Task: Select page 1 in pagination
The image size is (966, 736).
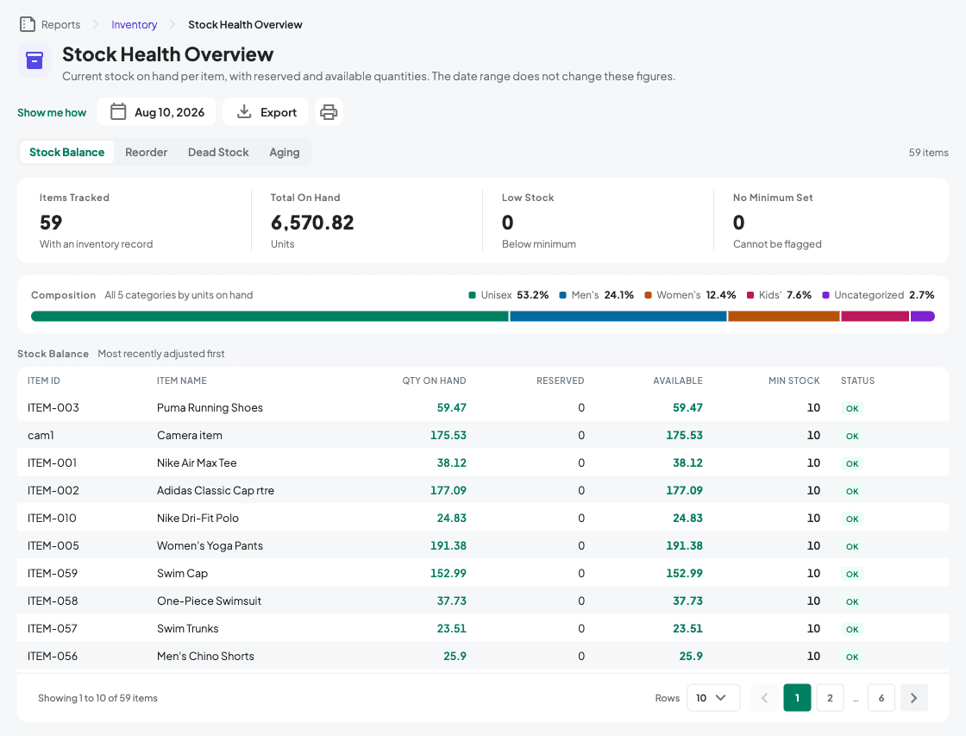Action: click(797, 698)
